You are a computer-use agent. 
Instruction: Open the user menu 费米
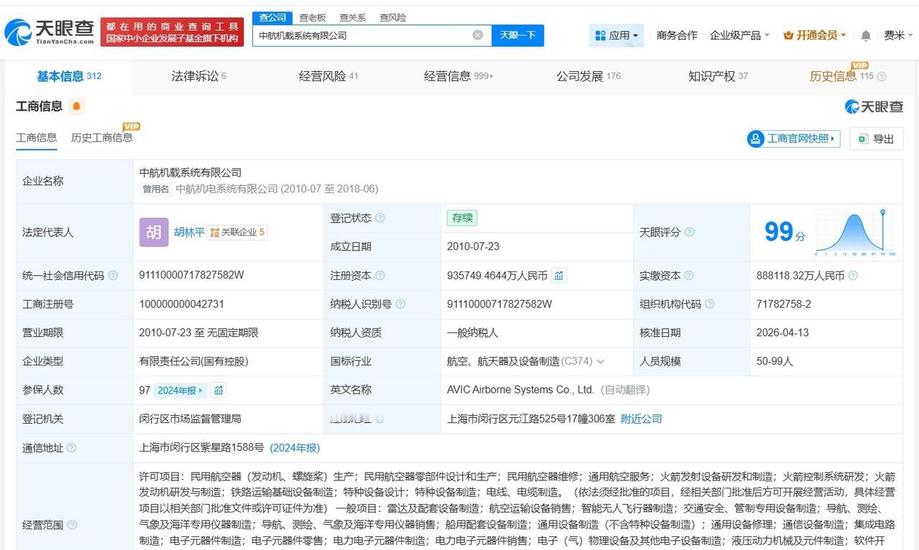click(898, 35)
